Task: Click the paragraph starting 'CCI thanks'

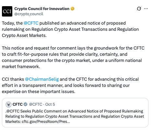Action: [70, 85]
